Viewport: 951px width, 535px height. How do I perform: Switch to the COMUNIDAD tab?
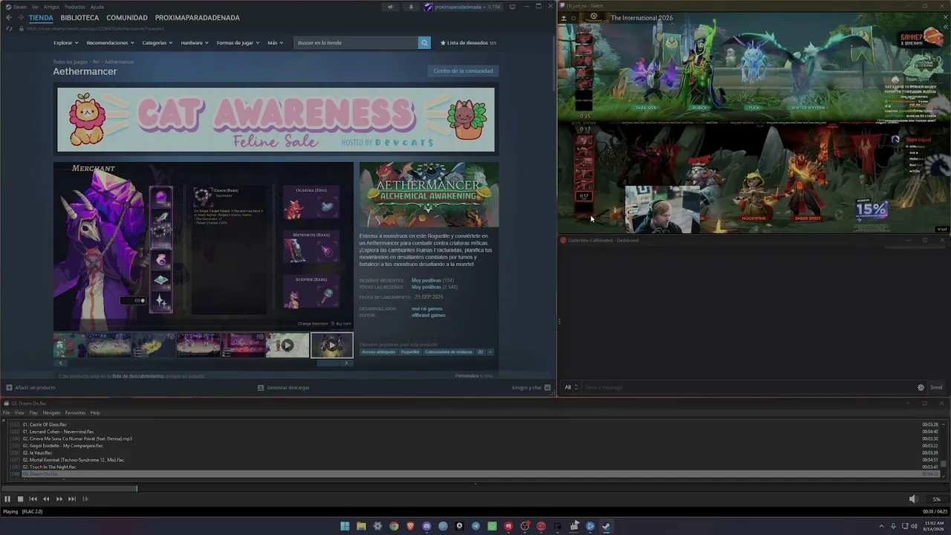127,18
